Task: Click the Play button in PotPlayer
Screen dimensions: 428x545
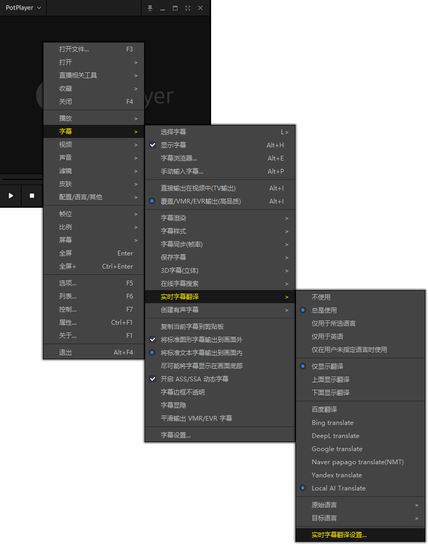Action: (11, 196)
